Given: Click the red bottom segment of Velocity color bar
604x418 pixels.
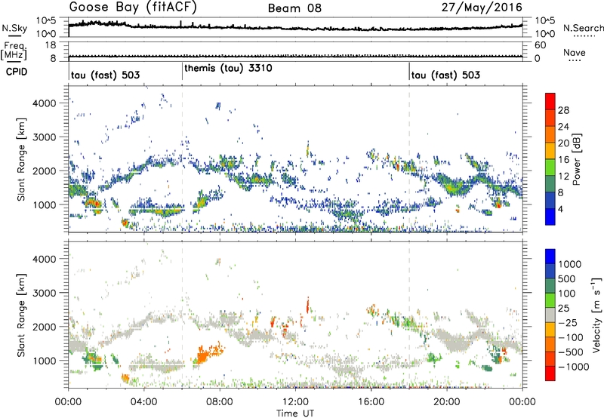Looking at the screenshot, I should click(x=550, y=373).
